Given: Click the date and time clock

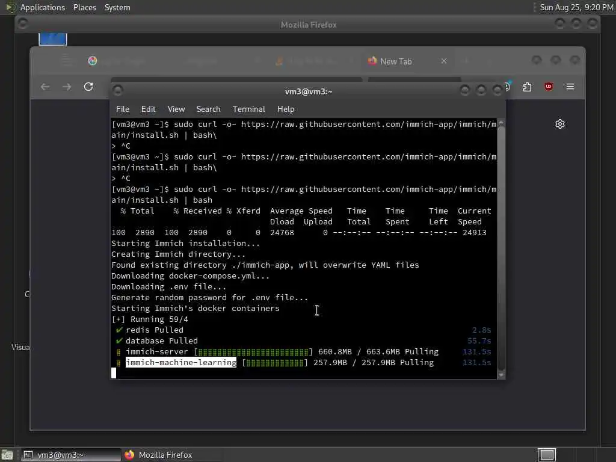Looking at the screenshot, I should (x=576, y=7).
